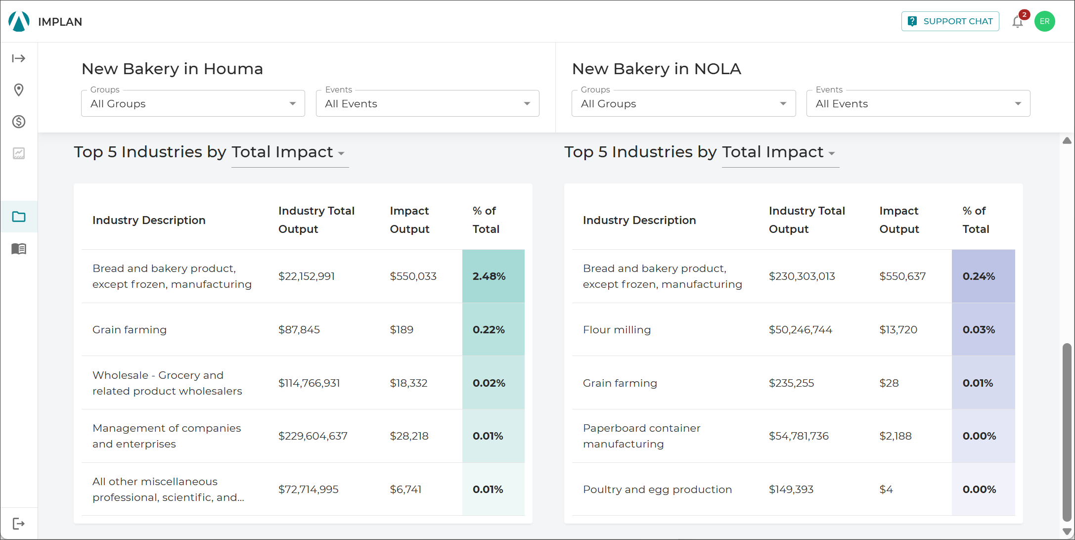Open the book documentation icon
This screenshot has height=540, width=1075.
(19, 248)
